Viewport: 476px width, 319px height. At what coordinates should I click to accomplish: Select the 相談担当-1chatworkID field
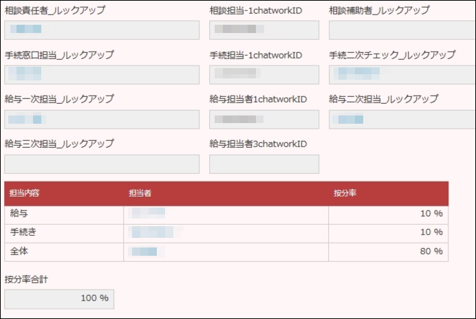[x=264, y=30]
